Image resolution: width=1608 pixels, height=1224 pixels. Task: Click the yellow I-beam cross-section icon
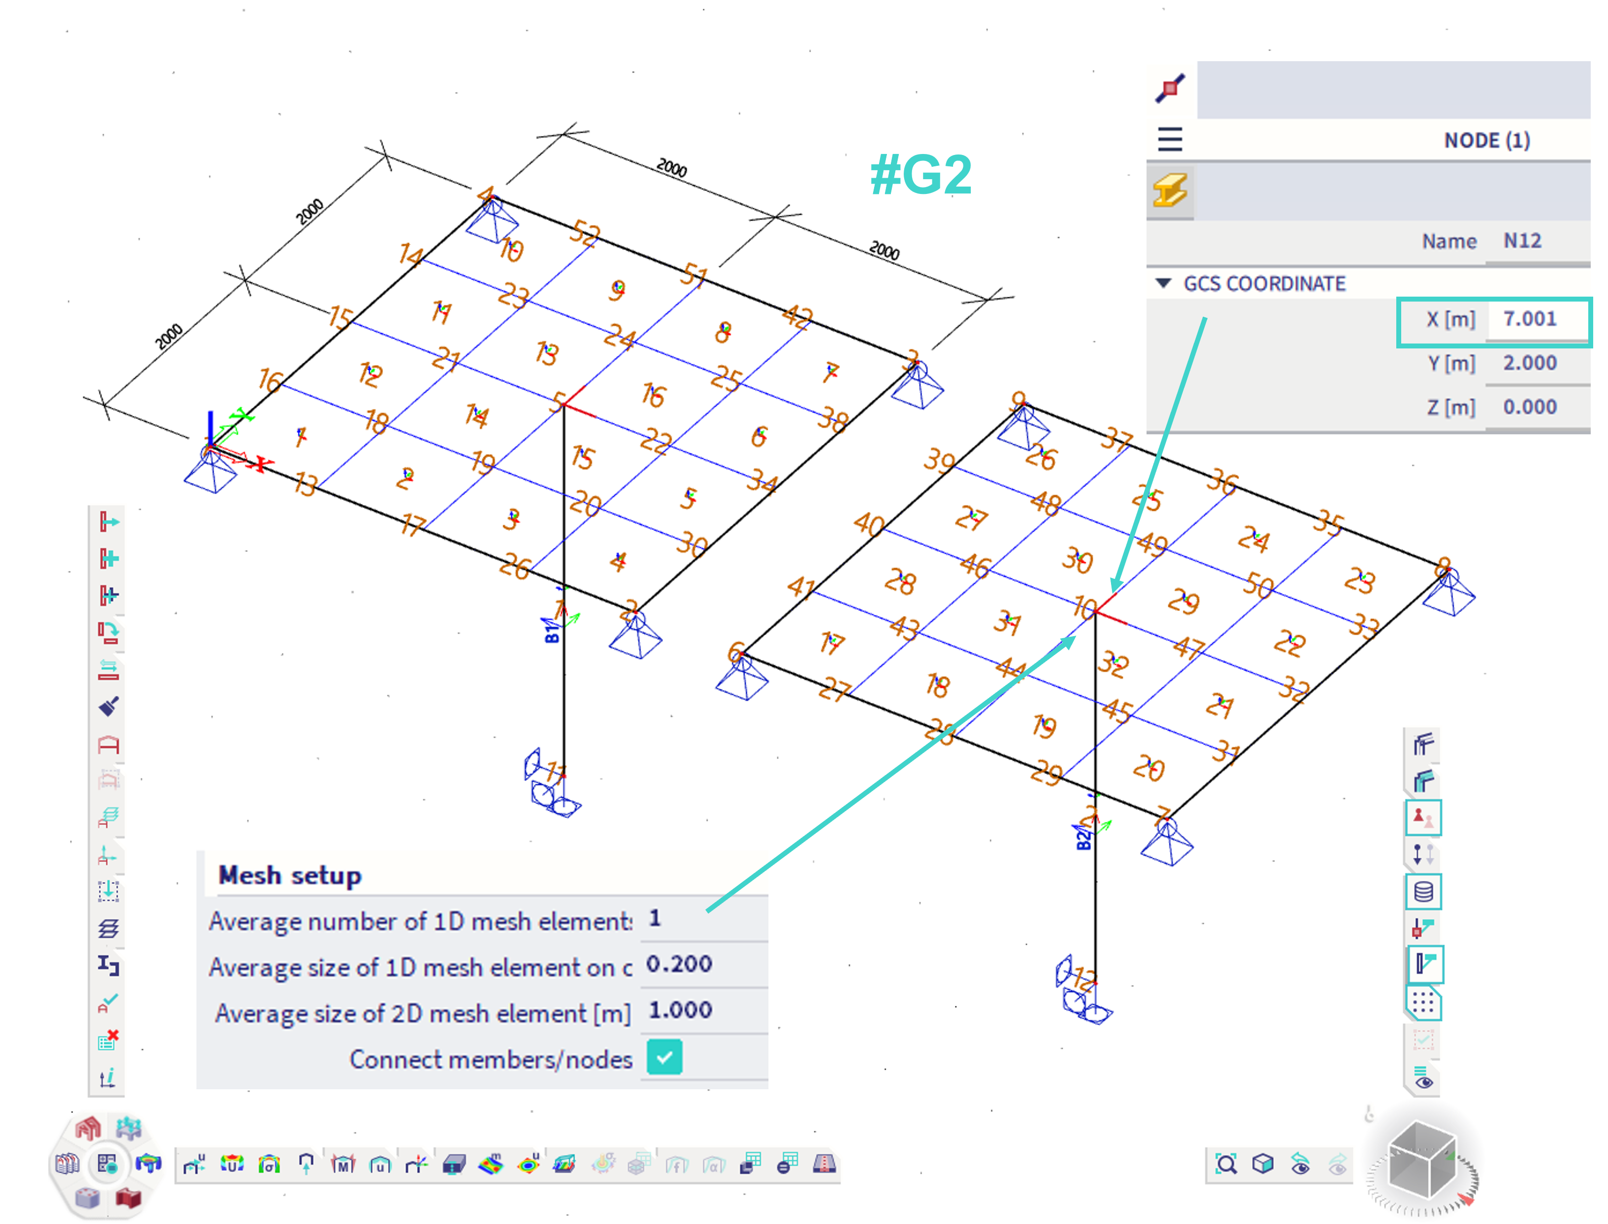click(x=1170, y=191)
